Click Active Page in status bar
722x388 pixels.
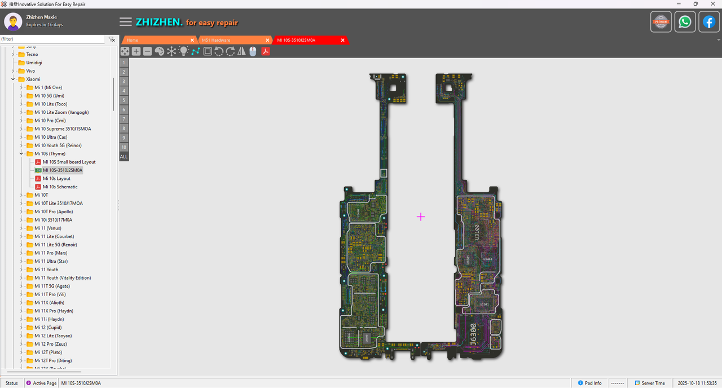point(45,383)
